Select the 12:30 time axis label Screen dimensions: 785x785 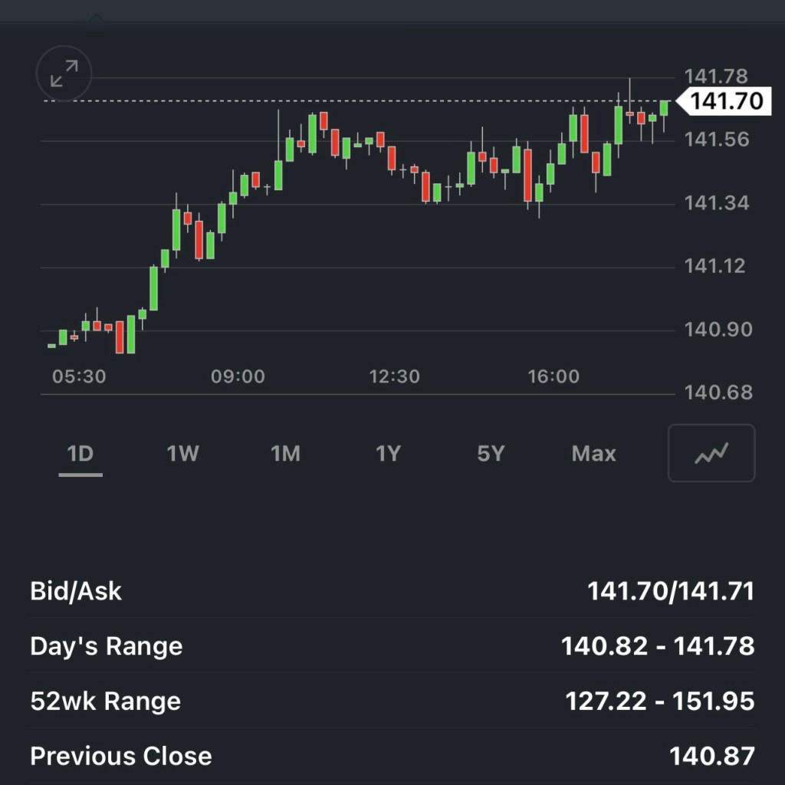394,376
